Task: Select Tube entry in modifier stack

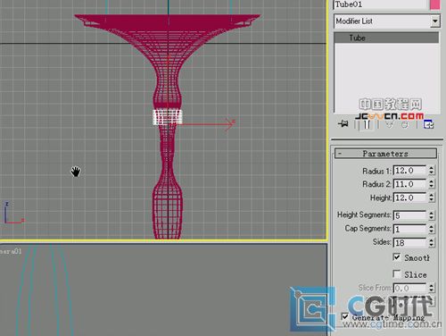Action: [386, 38]
